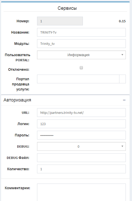Toggle the Отключено checkbox
Screen dimensions: 132x201
pos(81,68)
